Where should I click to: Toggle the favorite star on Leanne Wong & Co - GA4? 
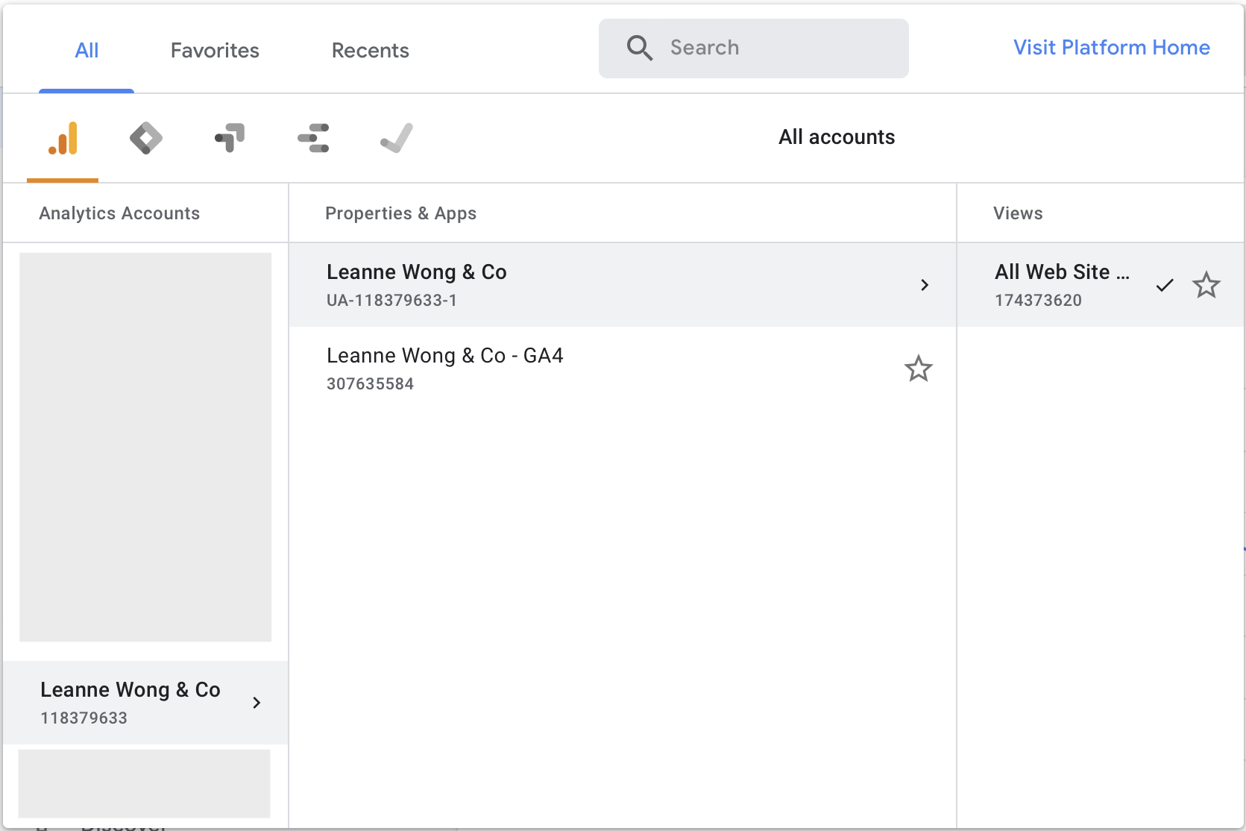pyautogui.click(x=919, y=369)
